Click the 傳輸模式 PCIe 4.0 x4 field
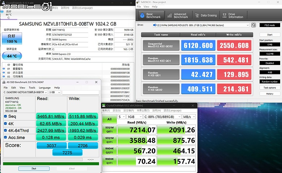 [70, 44]
